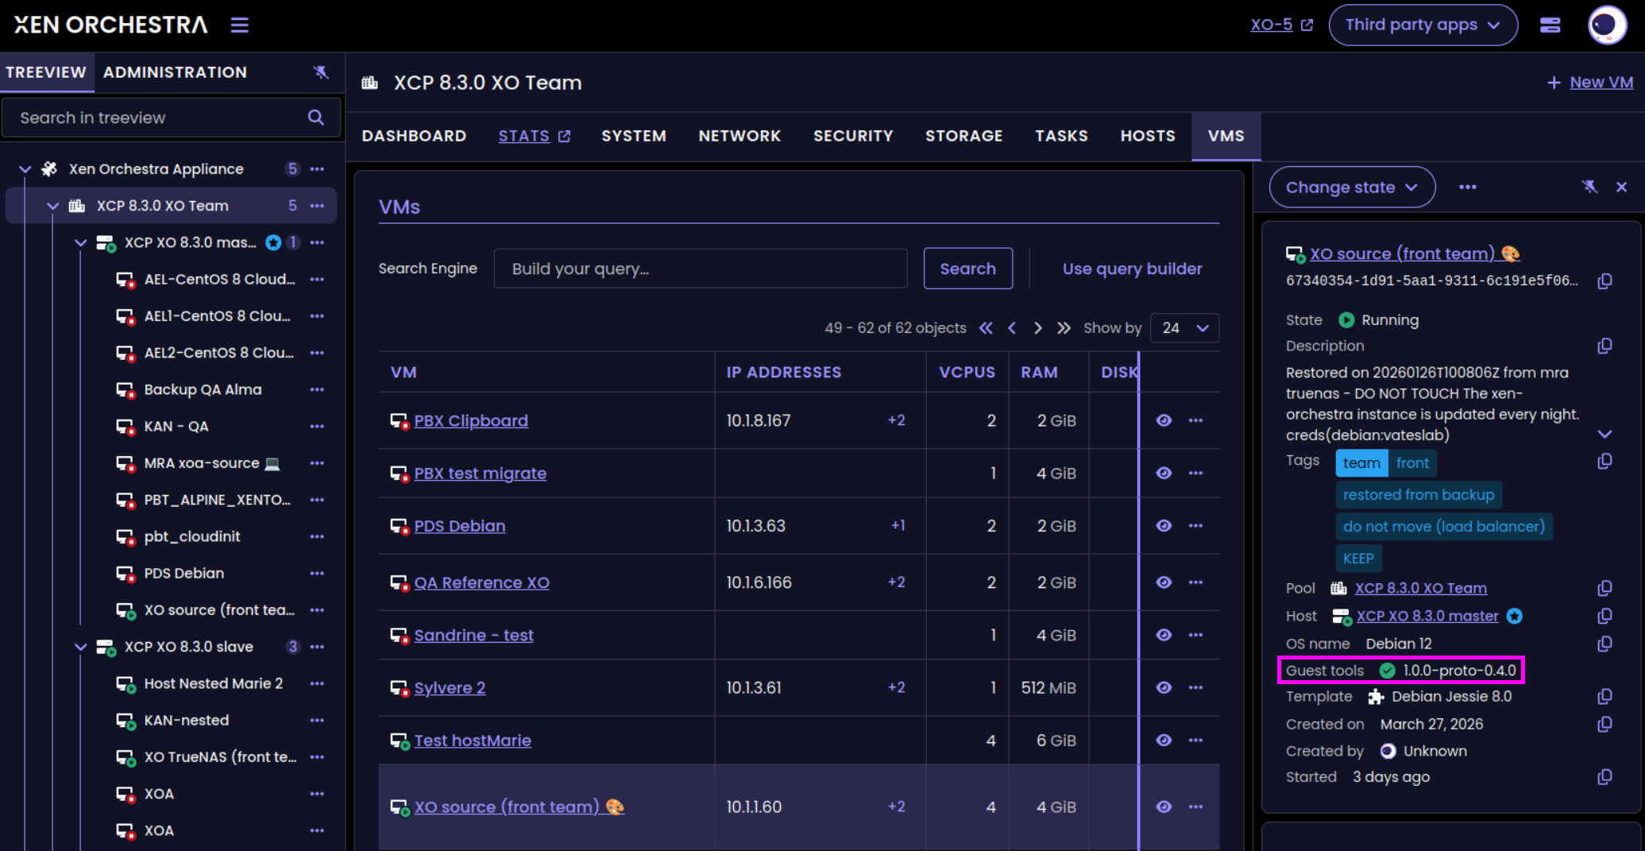Focus the Build your query search field

[x=700, y=269]
